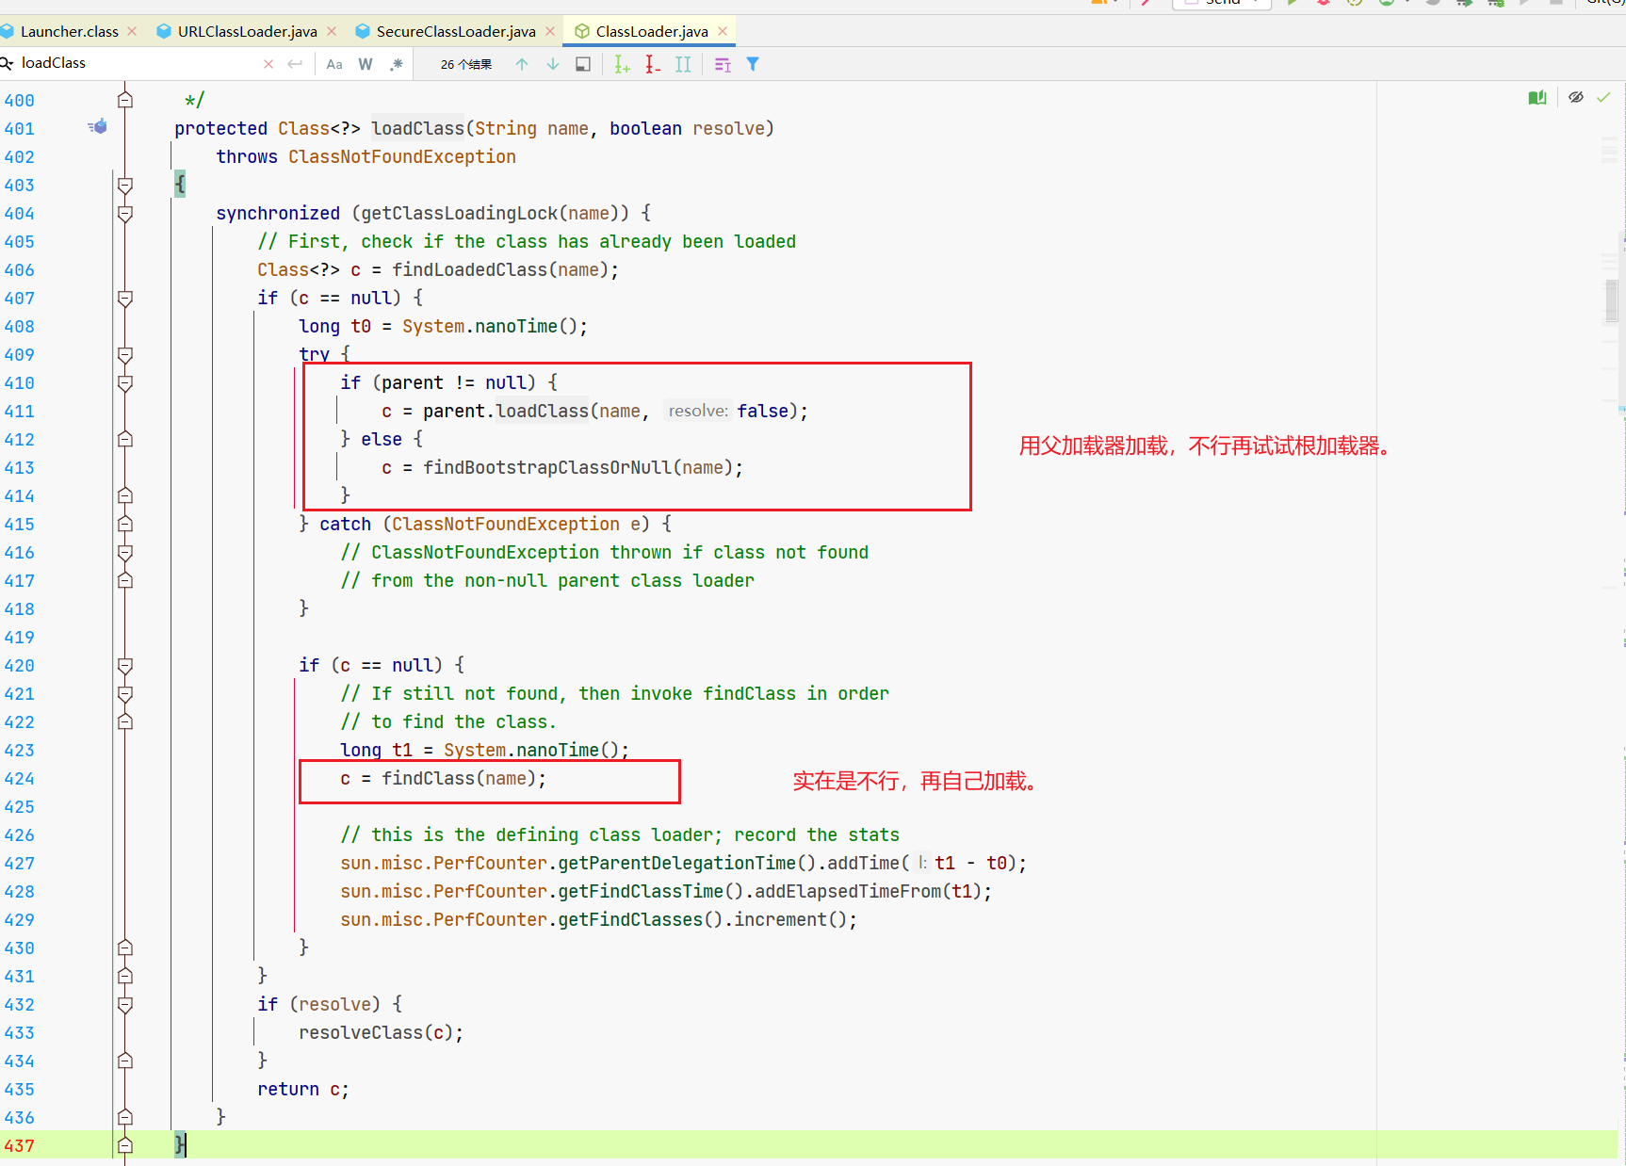Toggle the crossed-eye inspections highlighting icon
Viewport: 1626px width, 1166px height.
coord(1576,97)
